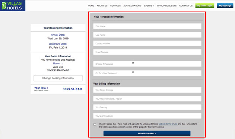Click Your Billing Information heading
This screenshot has width=235, height=139.
(x=107, y=84)
